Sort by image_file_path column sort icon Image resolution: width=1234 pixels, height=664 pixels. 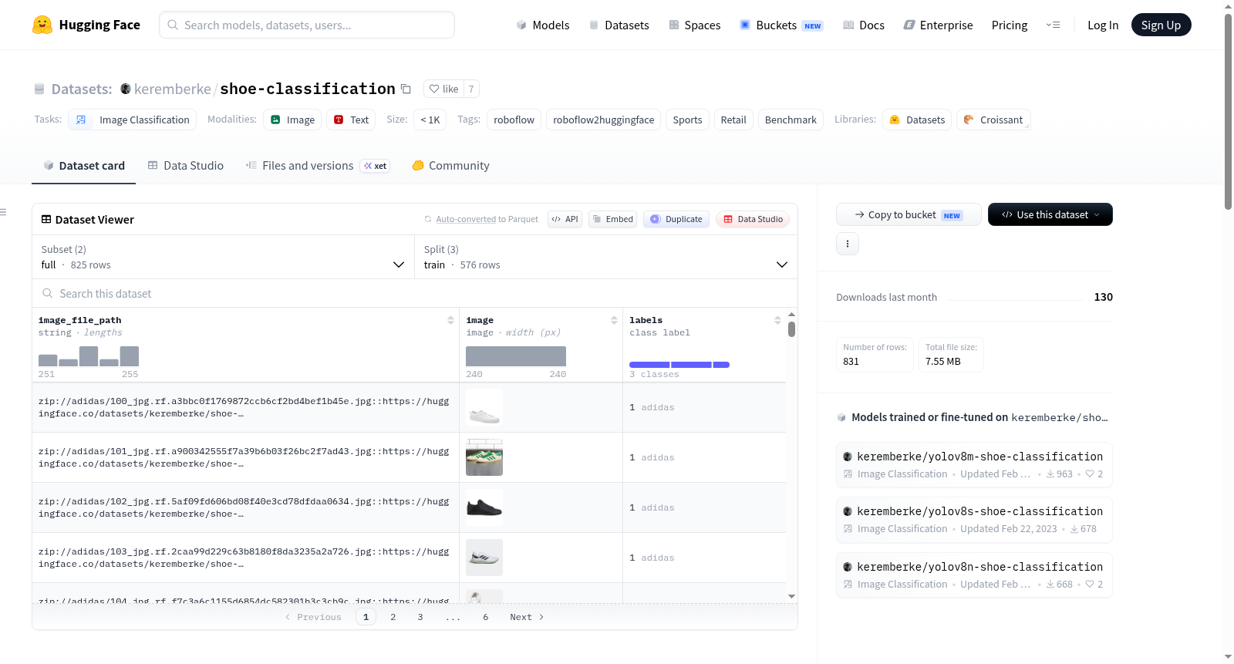450,320
